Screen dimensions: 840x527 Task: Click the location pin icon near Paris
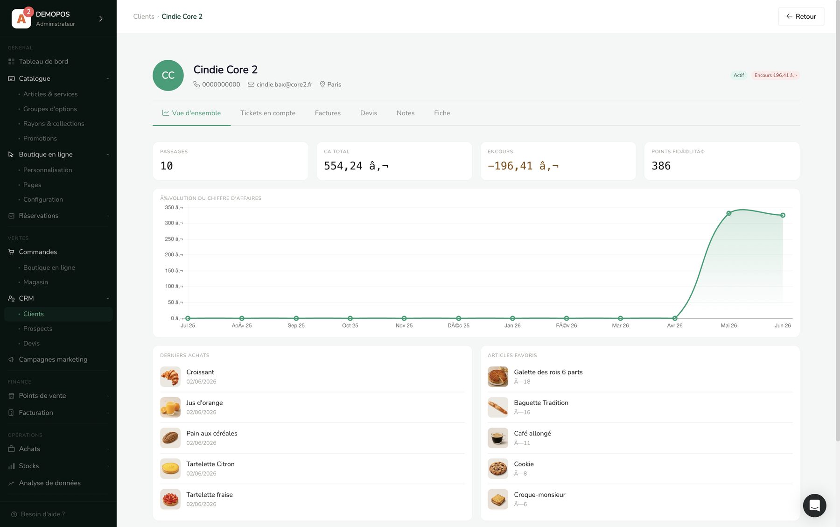tap(322, 84)
